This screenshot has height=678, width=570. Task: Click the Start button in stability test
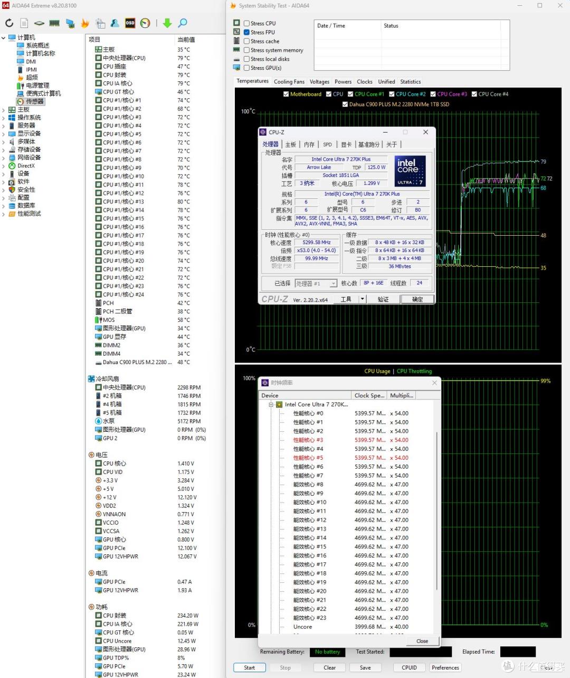[250, 667]
